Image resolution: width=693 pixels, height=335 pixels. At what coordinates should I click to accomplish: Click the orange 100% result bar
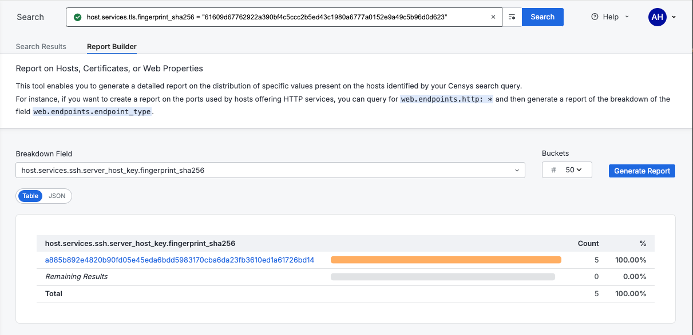click(446, 260)
